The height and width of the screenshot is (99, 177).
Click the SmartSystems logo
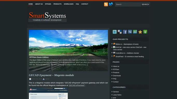[47, 15]
